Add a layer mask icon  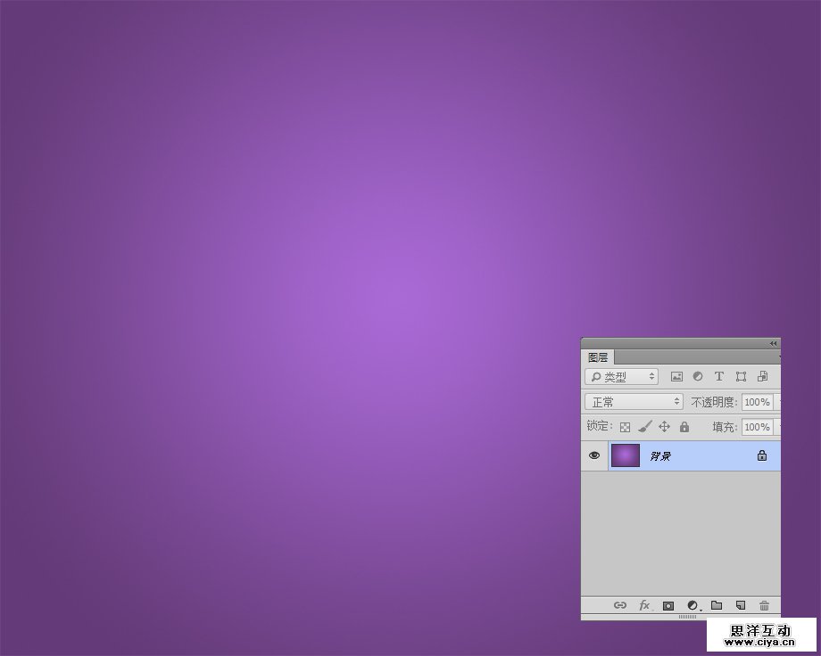pyautogui.click(x=668, y=605)
